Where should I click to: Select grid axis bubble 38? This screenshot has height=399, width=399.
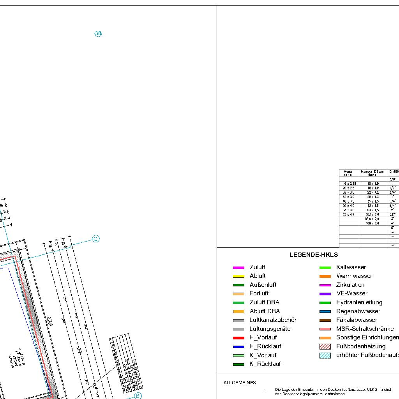click(x=98, y=34)
